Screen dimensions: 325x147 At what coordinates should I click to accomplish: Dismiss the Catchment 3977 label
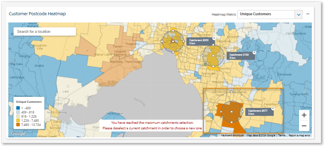tap(273, 108)
